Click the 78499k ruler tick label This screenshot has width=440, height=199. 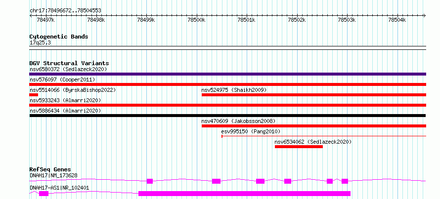[146, 20]
